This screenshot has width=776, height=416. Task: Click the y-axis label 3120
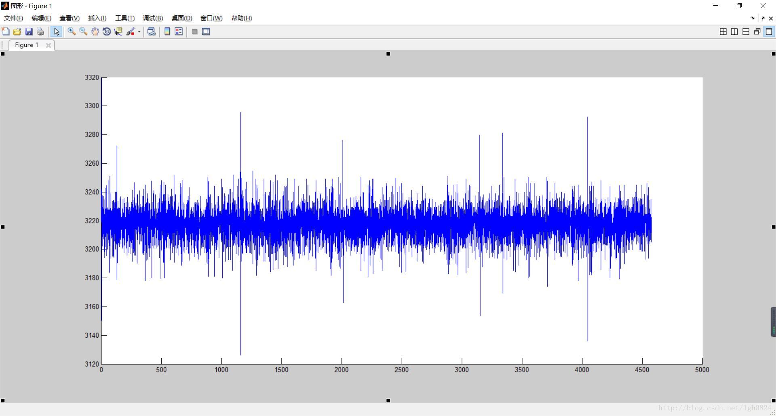92,364
